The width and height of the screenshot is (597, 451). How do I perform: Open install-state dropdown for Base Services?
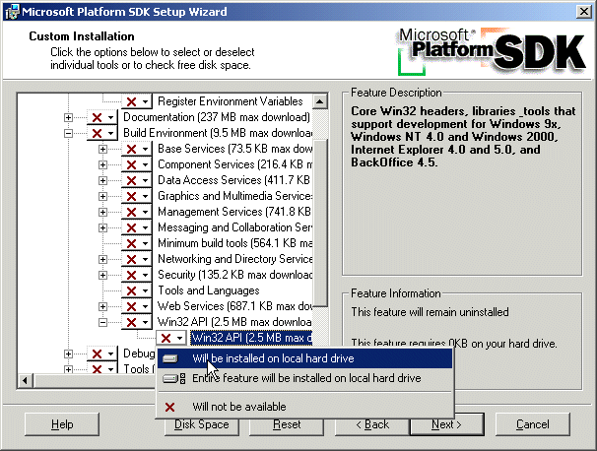pos(137,149)
